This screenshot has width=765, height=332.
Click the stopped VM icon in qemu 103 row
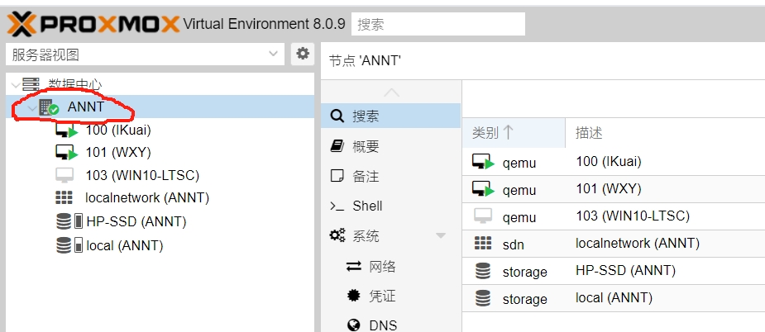pyautogui.click(x=482, y=216)
